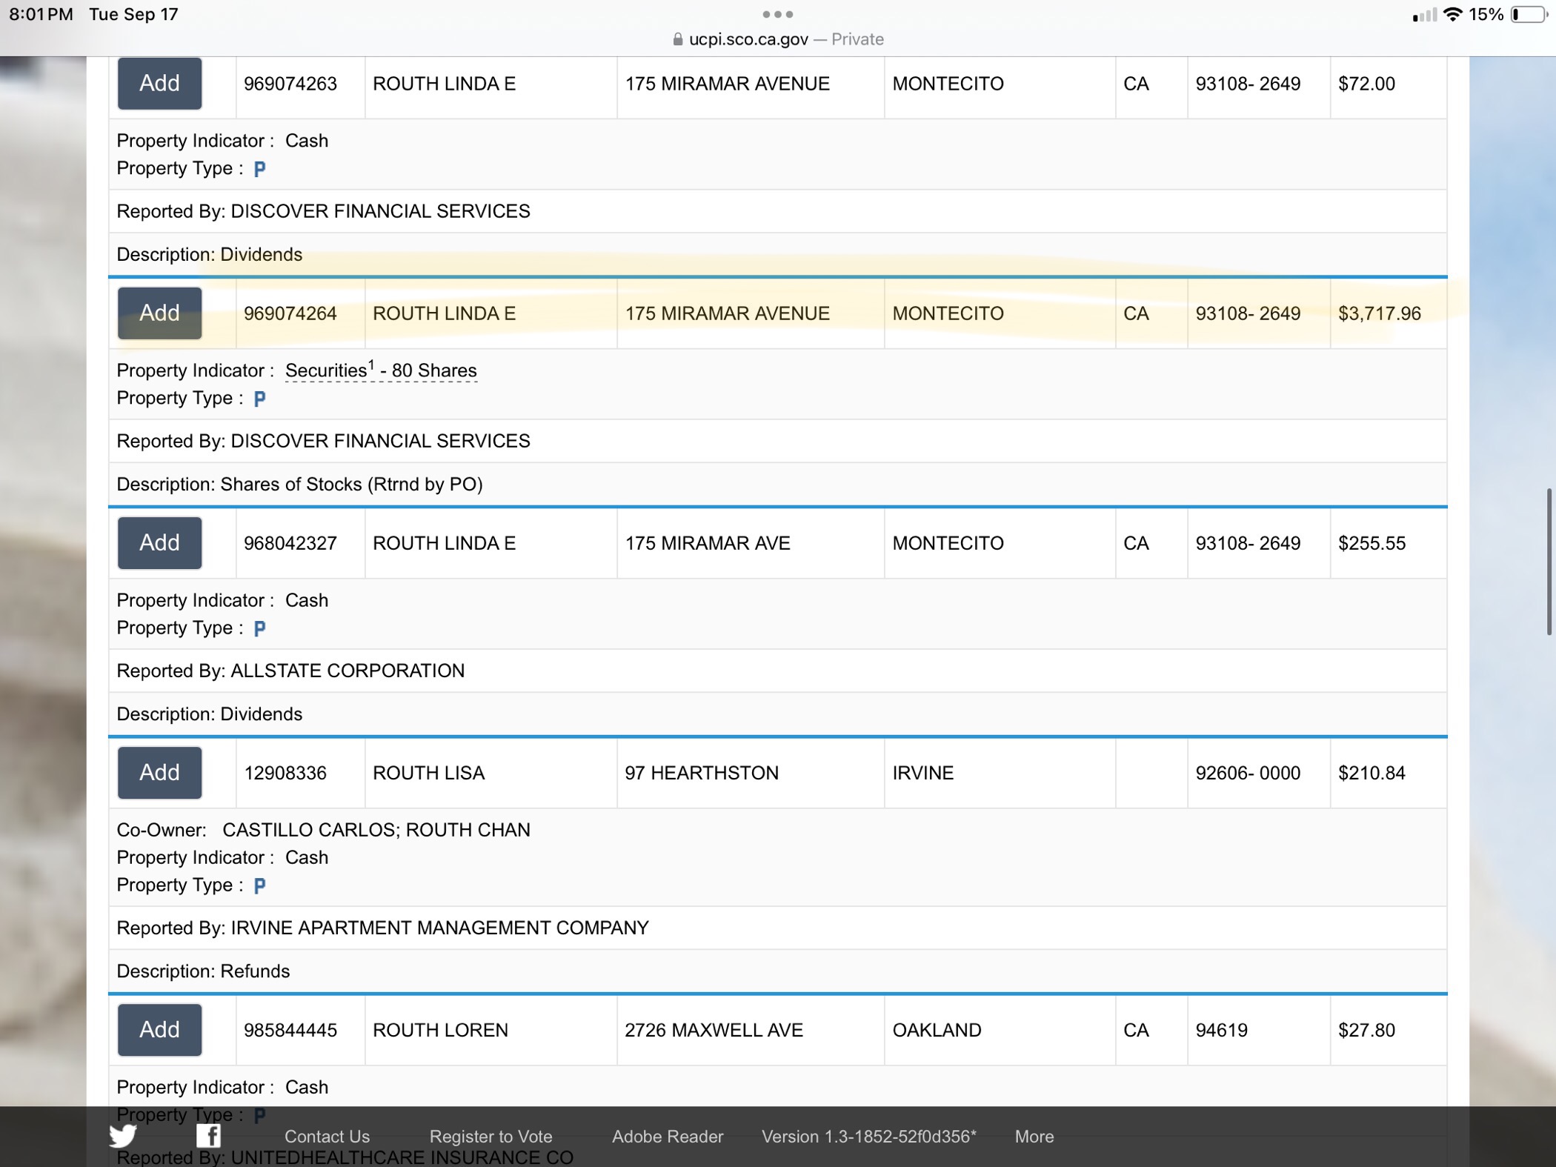Select ROUTH LISA name cell
Image resolution: width=1556 pixels, height=1167 pixels.
tap(491, 773)
